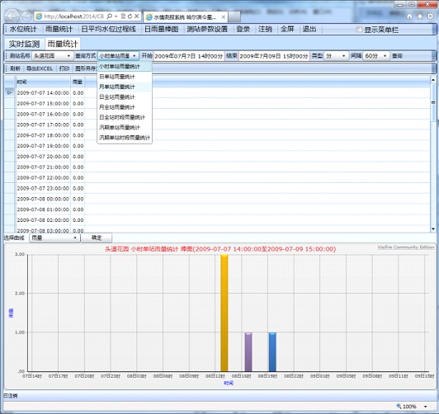The image size is (439, 414).
Task: Click 注销 in the menu bar
Action: tap(265, 29)
